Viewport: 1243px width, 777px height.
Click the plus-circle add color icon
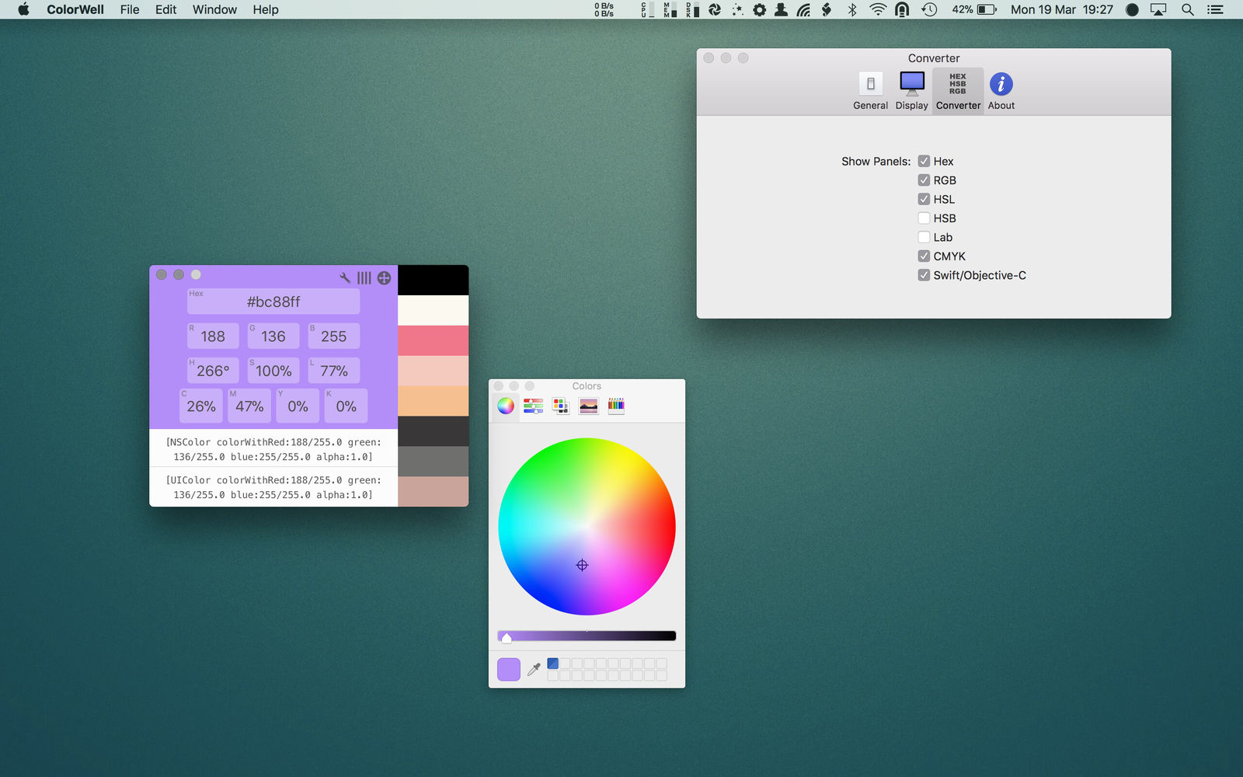(x=384, y=278)
